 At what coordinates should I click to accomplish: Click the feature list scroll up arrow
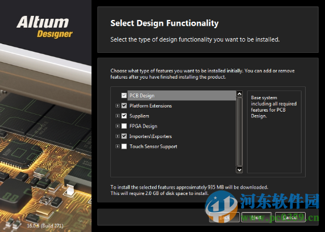[239, 94]
